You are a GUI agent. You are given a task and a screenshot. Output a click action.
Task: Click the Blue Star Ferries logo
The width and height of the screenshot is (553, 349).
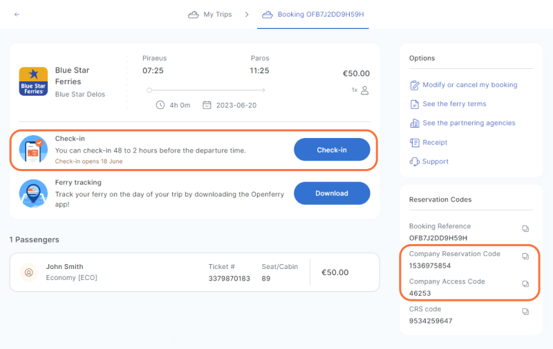point(33,81)
